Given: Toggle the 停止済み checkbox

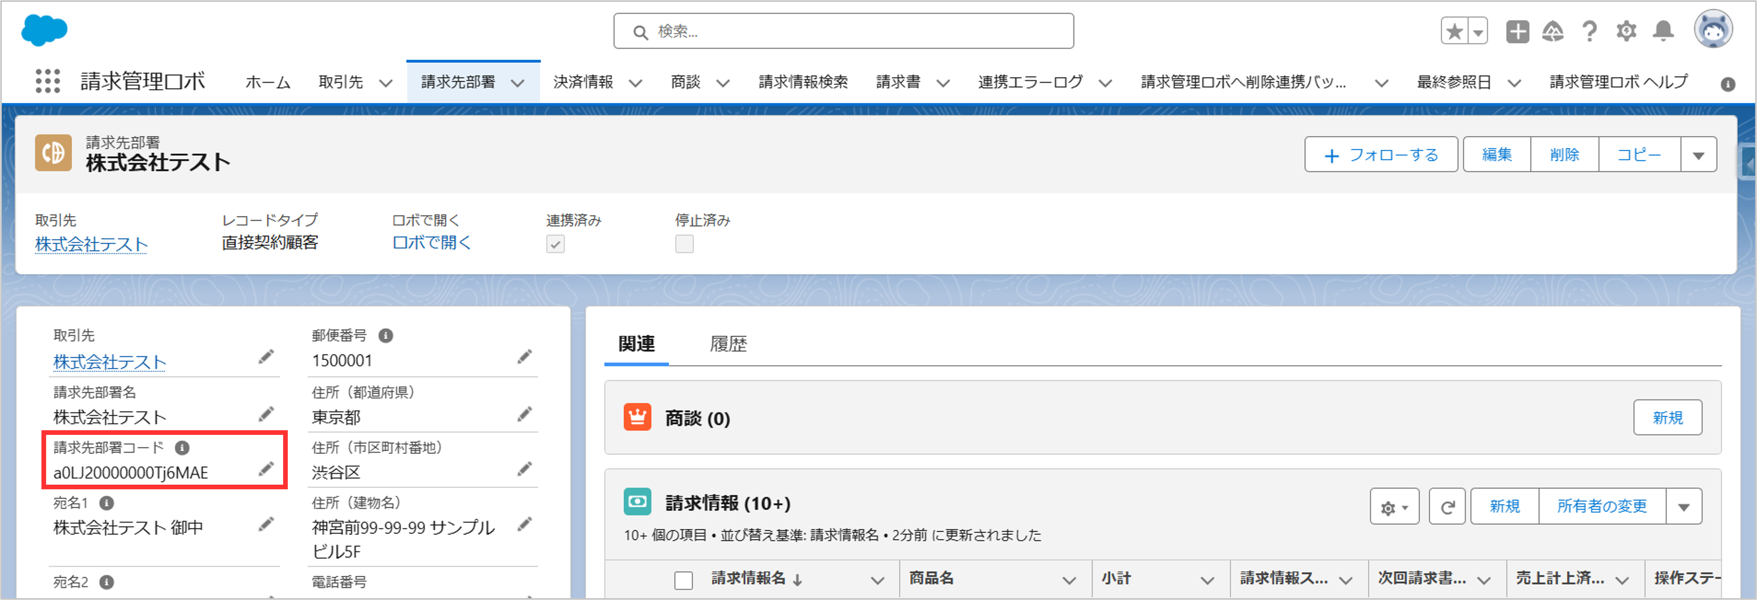Looking at the screenshot, I should pyautogui.click(x=684, y=244).
